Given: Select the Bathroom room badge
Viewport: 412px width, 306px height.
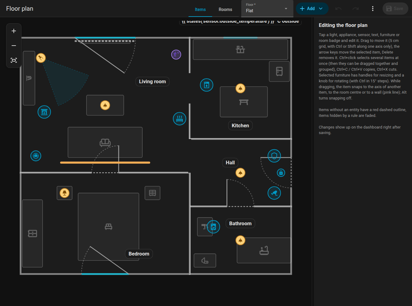Looking at the screenshot, I should (240, 224).
